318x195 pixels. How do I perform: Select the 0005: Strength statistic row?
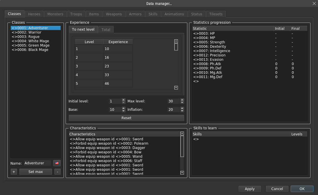pos(250,42)
